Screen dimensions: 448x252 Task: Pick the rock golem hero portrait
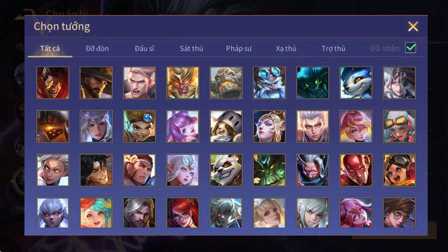[226, 83]
